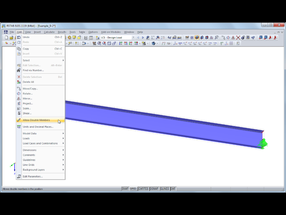Toggle DXF in the status bar

pos(173,189)
